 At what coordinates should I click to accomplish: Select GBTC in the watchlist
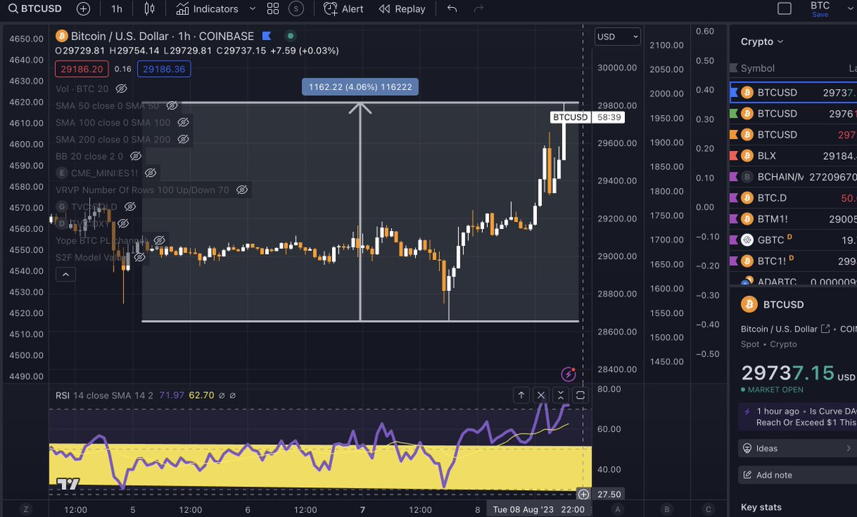(793, 240)
